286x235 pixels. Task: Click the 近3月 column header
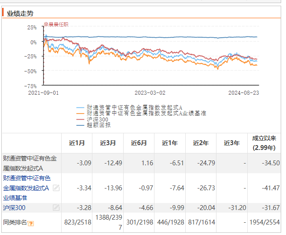tap(108, 143)
